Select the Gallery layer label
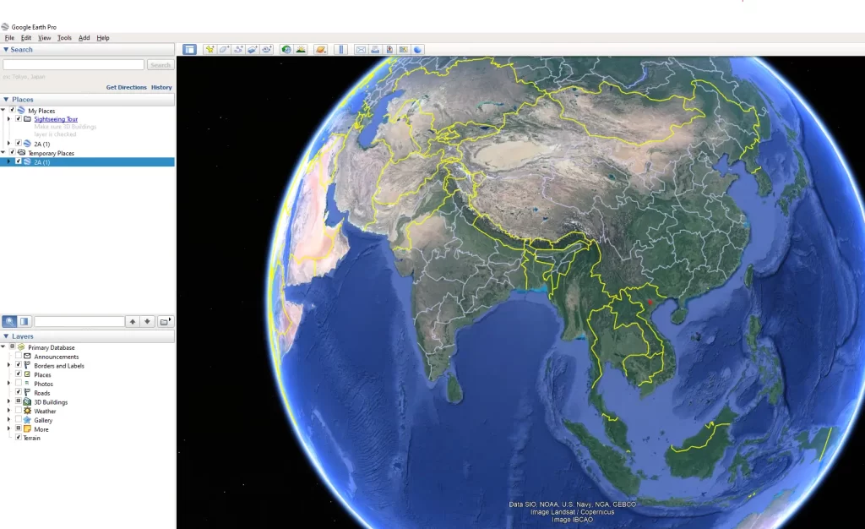Viewport: 865px width, 529px height. click(43, 420)
